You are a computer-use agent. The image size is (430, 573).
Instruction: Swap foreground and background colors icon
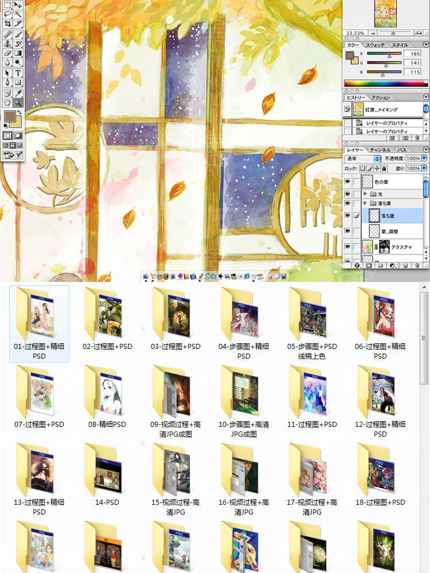coord(19,112)
